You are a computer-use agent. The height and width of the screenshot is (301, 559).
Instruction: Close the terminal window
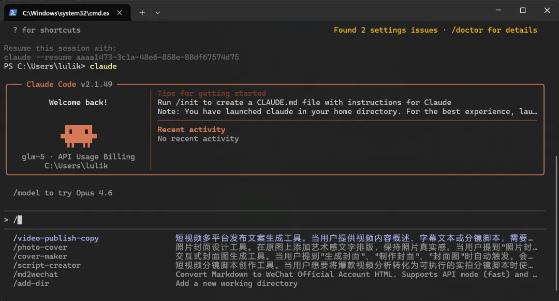tap(547, 10)
